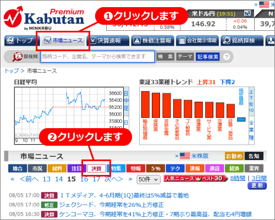Go to page 14

pos(59,179)
